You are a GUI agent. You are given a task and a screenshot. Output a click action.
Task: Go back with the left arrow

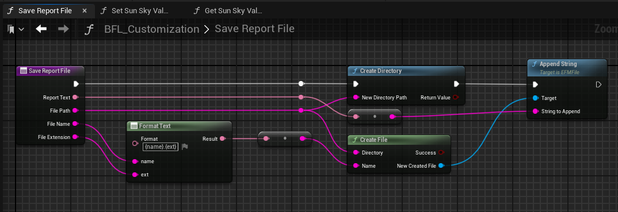(41, 29)
